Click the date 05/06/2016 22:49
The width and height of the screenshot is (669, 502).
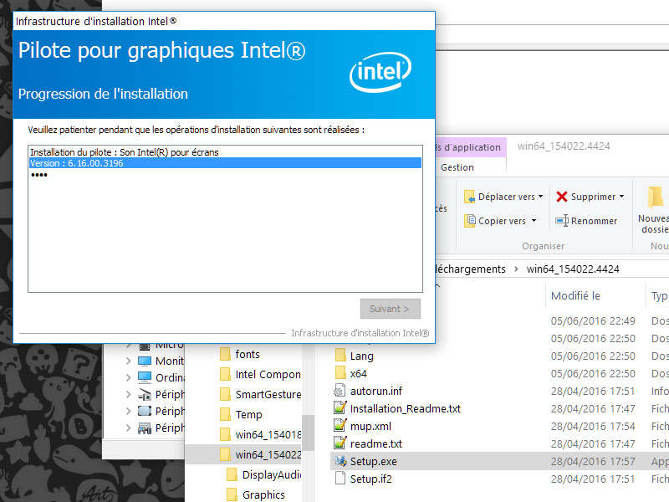coord(593,320)
